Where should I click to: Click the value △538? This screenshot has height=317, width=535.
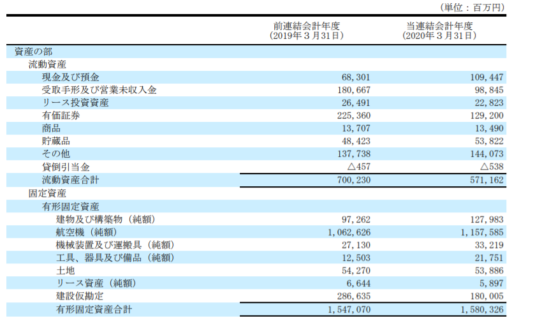click(492, 166)
